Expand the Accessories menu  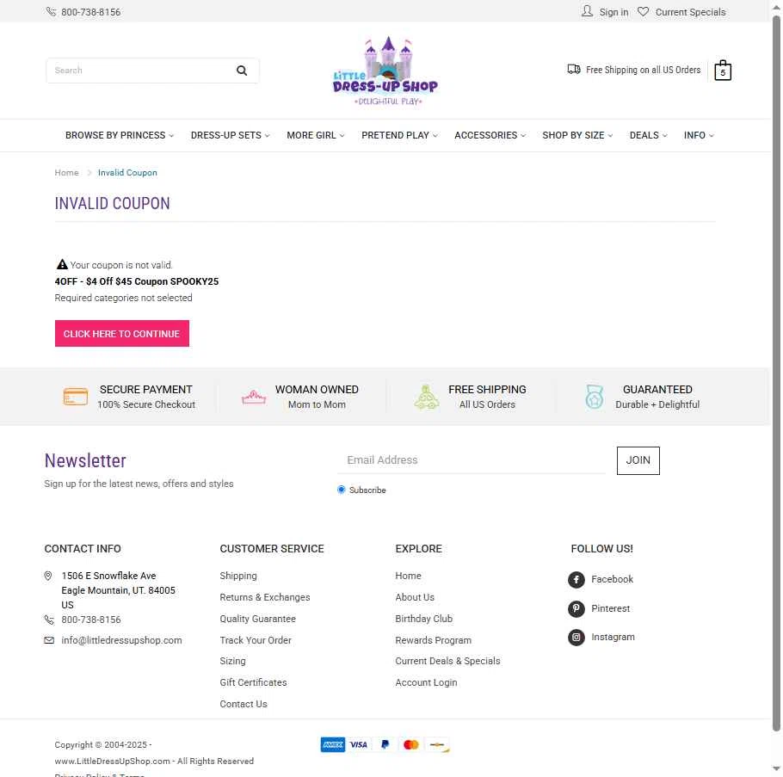tap(490, 135)
